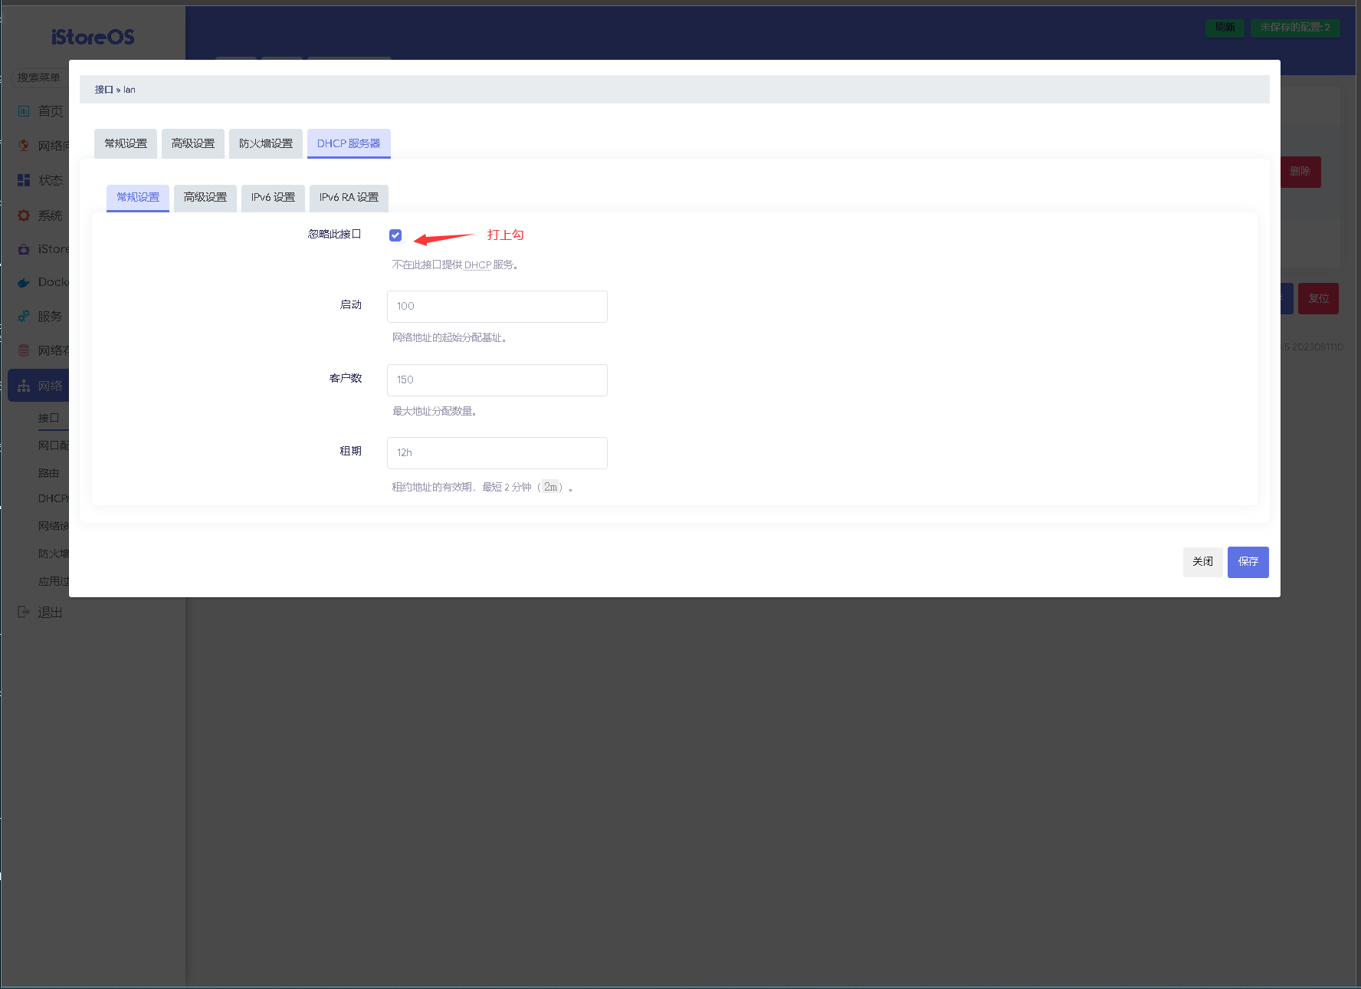Click the status grid icon in sidebar
The image size is (1361, 989).
click(24, 180)
